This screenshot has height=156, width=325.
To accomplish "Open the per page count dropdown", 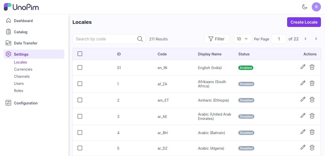I will tap(243, 39).
